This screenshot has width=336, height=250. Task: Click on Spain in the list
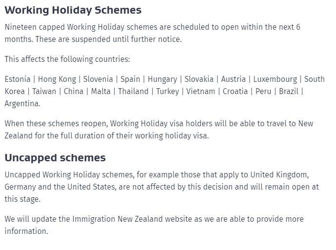(x=130, y=79)
